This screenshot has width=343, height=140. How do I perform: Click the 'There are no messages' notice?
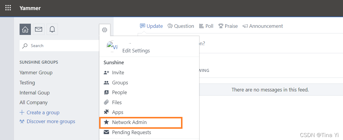tap(270, 90)
